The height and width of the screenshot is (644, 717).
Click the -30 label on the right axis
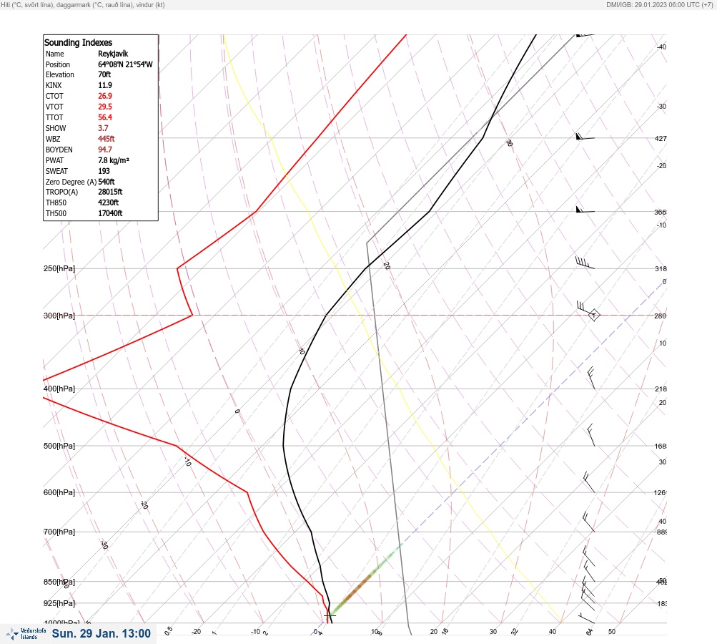[662, 106]
